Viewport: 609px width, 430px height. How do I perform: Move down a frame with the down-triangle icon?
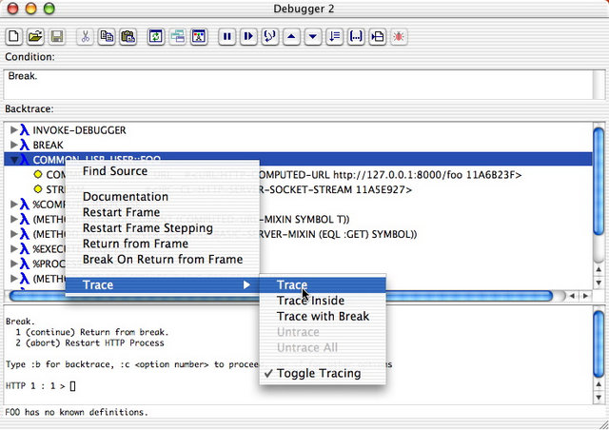[313, 37]
